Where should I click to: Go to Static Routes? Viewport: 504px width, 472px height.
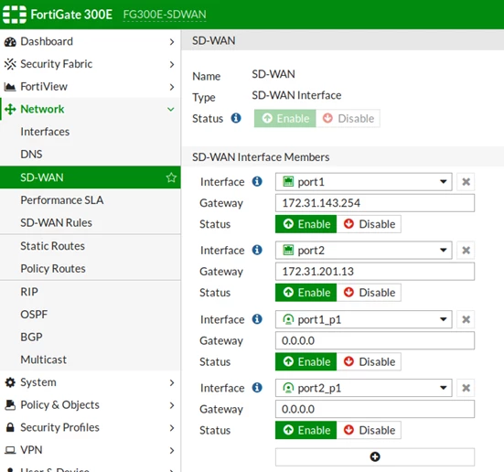pos(53,246)
